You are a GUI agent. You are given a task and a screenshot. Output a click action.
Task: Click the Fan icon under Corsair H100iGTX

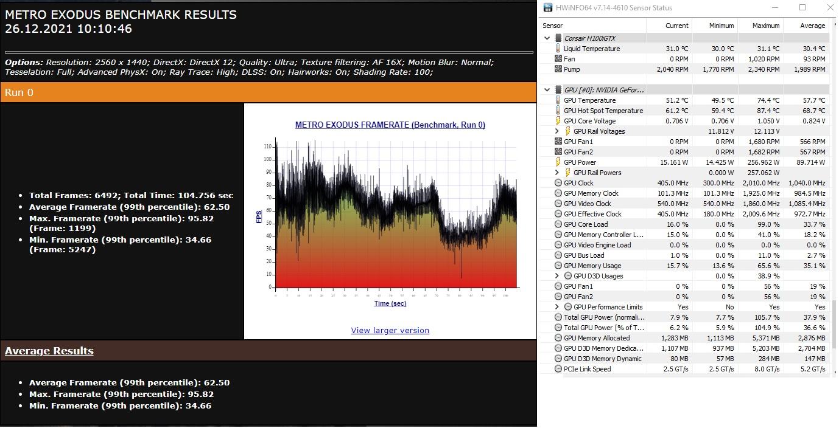pyautogui.click(x=558, y=59)
